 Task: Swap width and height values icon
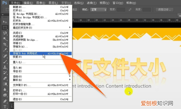[x=130, y=9]
